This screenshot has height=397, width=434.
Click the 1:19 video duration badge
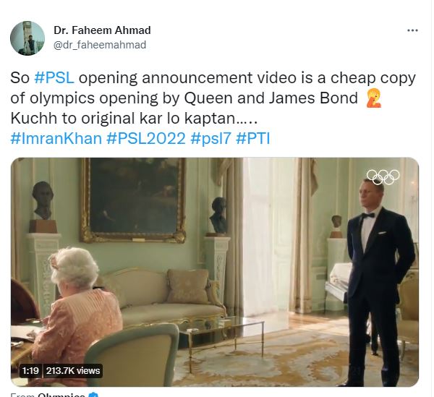point(30,371)
